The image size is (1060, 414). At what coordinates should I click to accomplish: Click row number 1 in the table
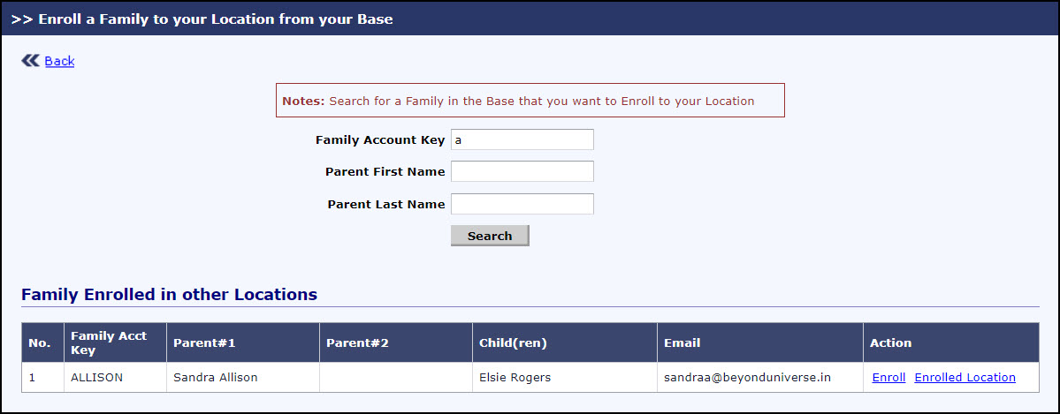(x=33, y=377)
